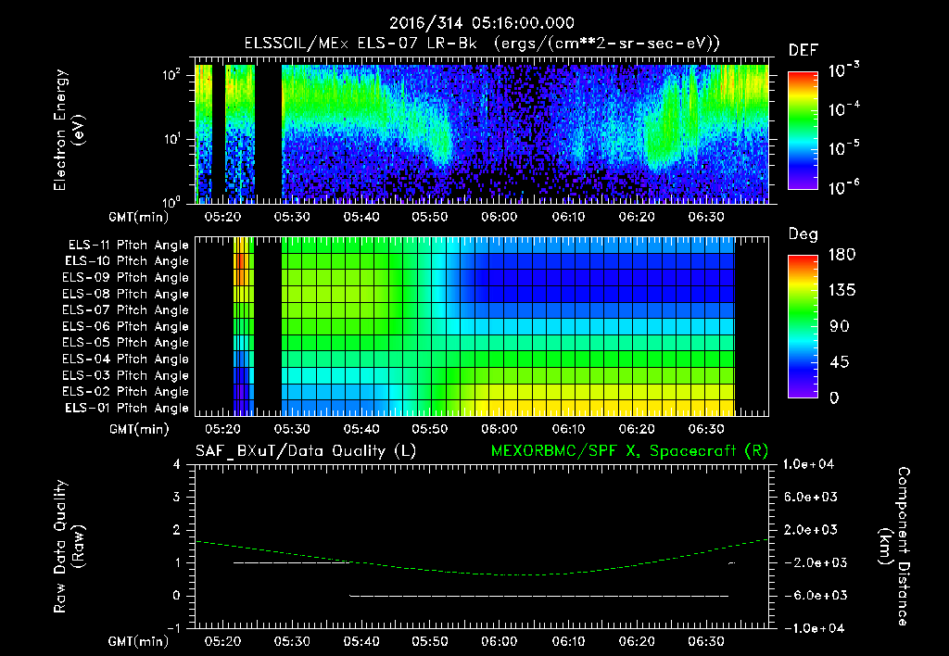
Task: Click the 6.0e+03 distance tick label
Action: (810, 497)
